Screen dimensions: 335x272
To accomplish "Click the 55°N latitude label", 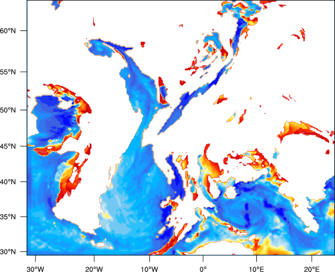I will (x=8, y=72).
